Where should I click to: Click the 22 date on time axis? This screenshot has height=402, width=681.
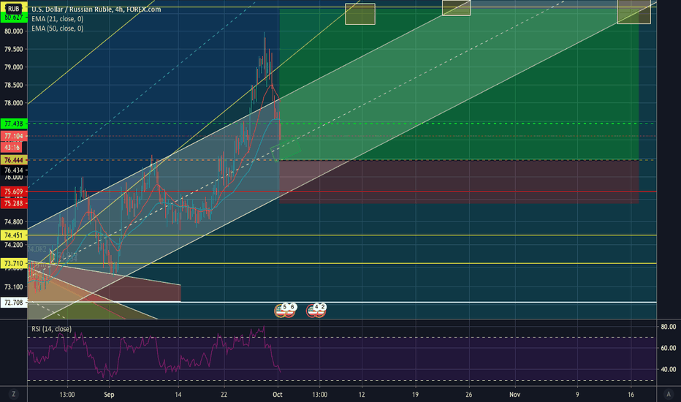tap(224, 394)
